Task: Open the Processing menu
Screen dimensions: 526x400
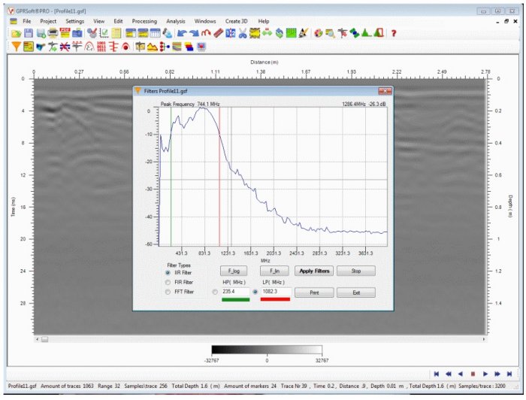Action: pyautogui.click(x=144, y=21)
